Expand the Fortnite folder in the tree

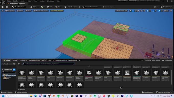tap(4, 77)
